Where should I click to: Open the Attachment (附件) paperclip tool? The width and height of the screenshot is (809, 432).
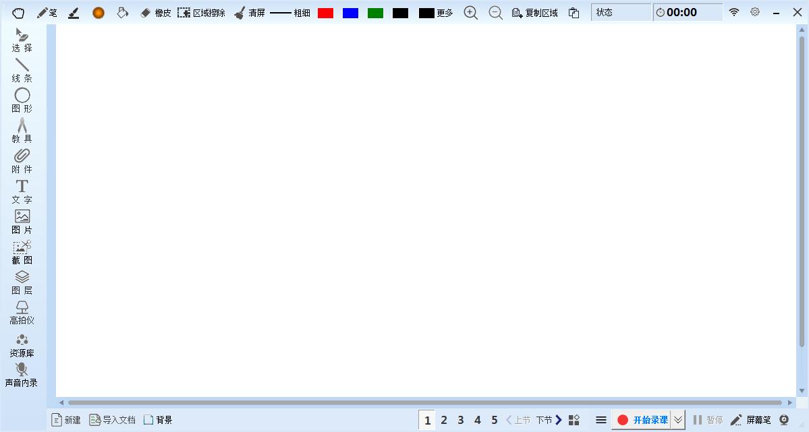click(x=22, y=160)
